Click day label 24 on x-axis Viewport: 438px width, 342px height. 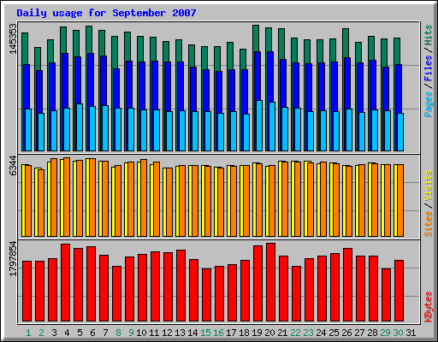point(321,333)
